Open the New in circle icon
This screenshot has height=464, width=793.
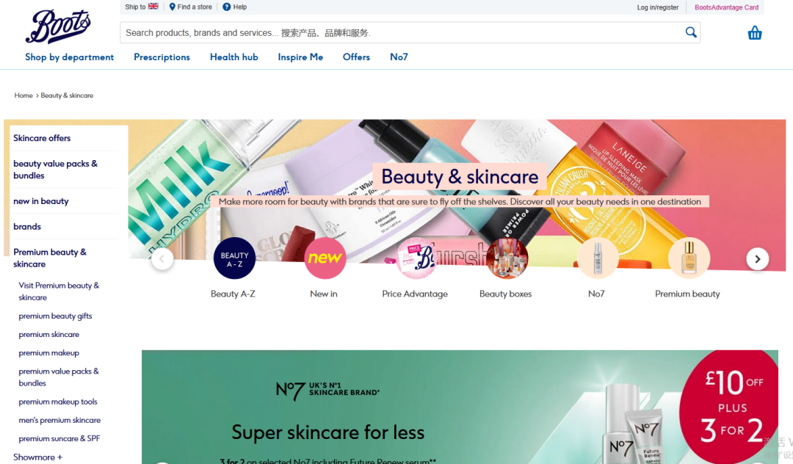click(325, 258)
